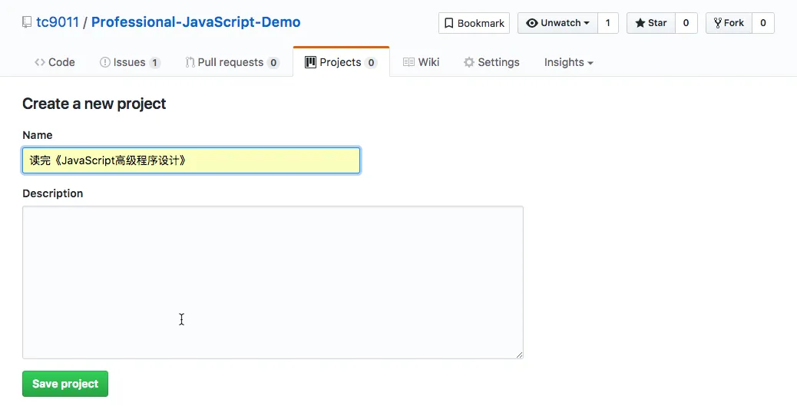This screenshot has width=797, height=406.
Task: Click the Settings gear icon
Action: click(468, 62)
